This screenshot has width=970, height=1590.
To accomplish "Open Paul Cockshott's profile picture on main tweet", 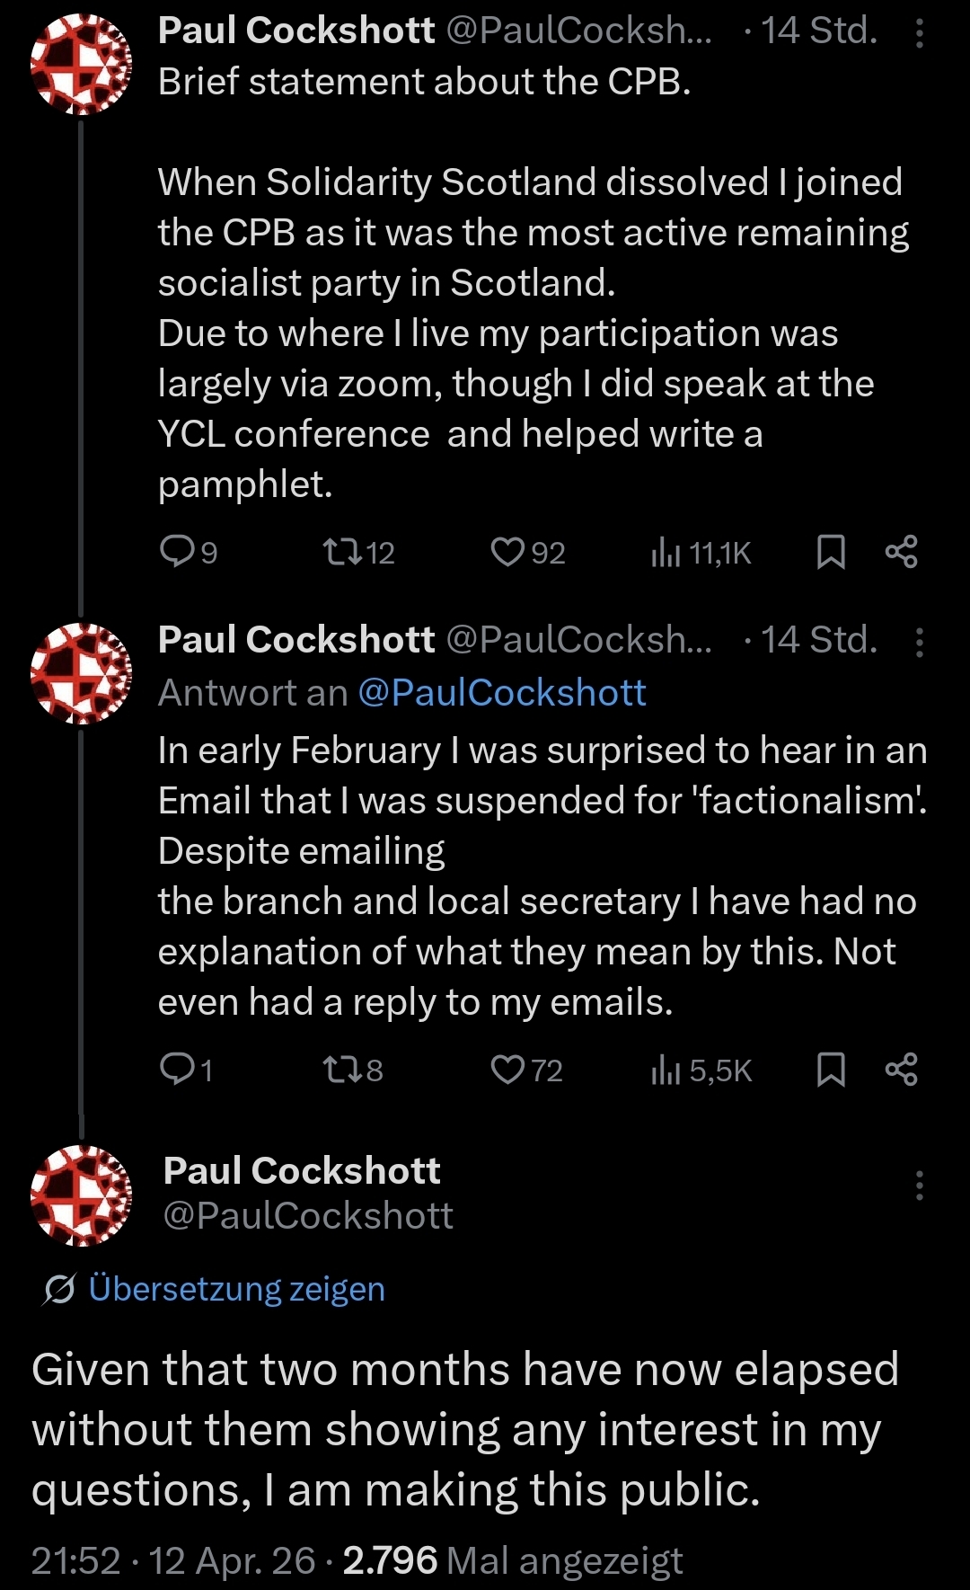I will (81, 1195).
